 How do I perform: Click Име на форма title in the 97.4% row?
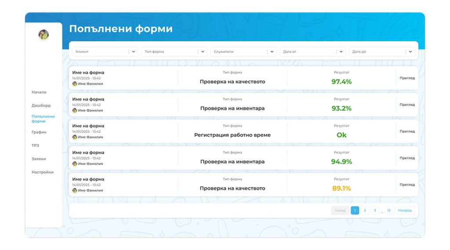coord(88,73)
